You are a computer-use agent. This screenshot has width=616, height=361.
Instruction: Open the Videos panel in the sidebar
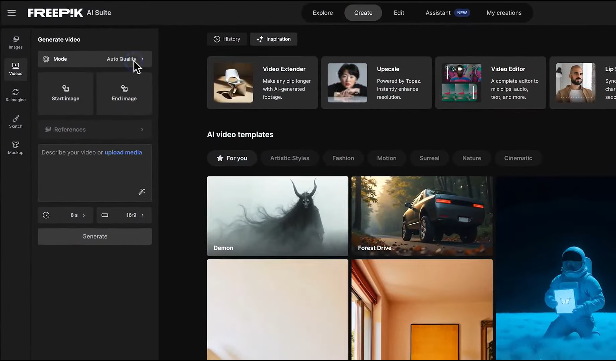pos(15,69)
